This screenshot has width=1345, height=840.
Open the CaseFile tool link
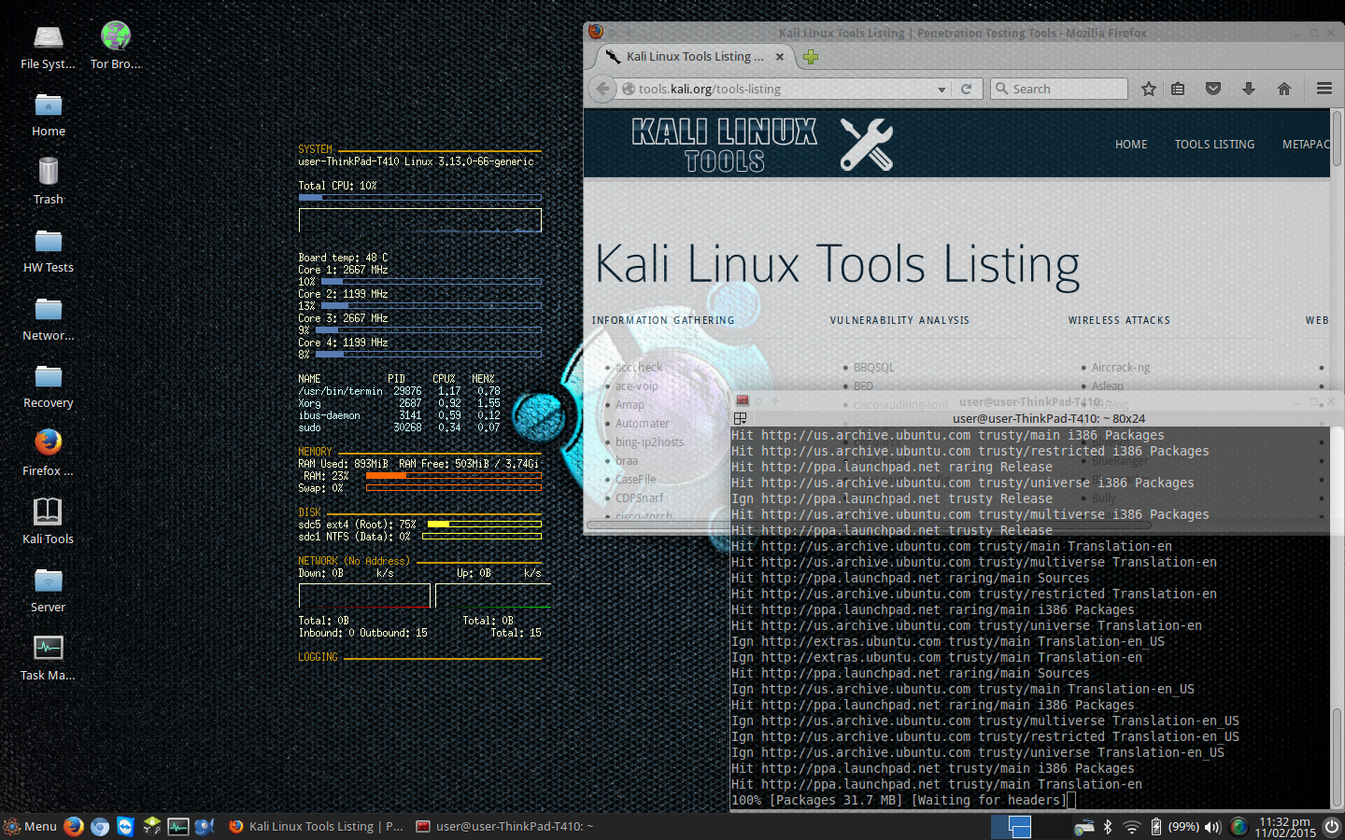point(636,480)
